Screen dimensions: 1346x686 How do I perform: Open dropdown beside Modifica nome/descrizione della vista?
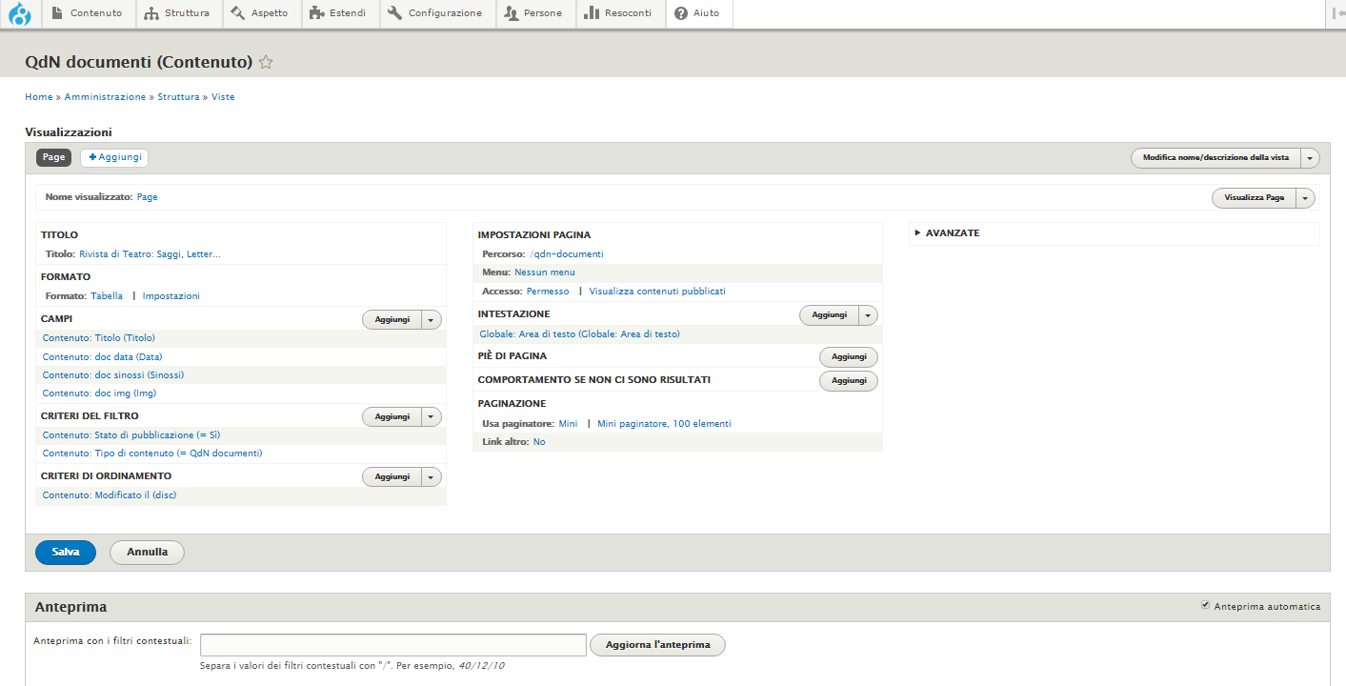tap(1310, 158)
